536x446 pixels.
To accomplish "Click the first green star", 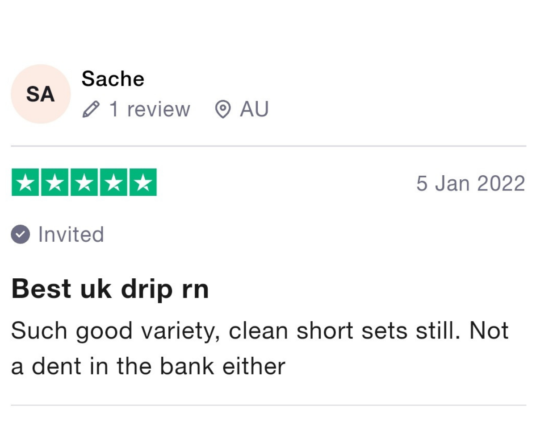I will [25, 182].
